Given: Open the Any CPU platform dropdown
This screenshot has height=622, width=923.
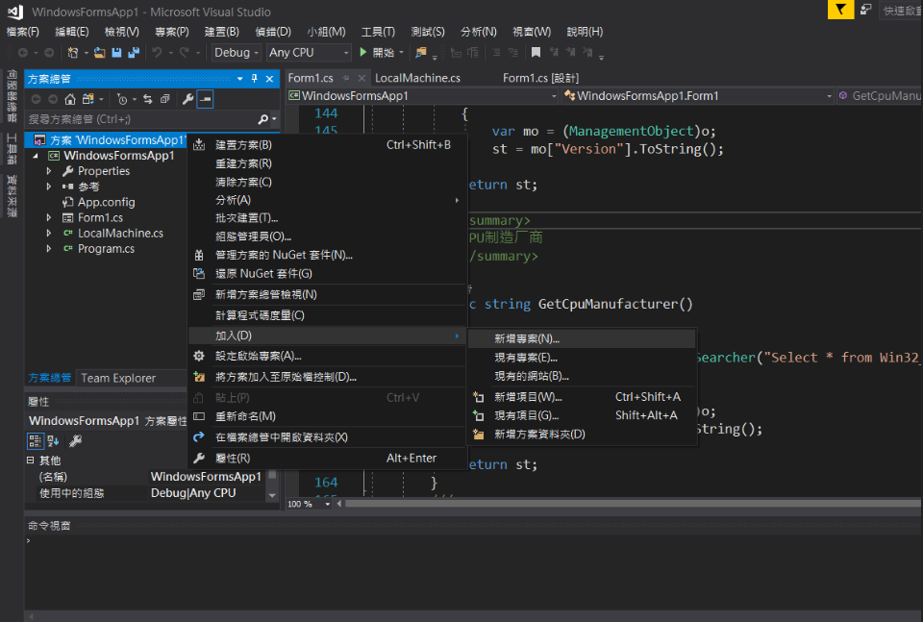Looking at the screenshot, I should (310, 52).
